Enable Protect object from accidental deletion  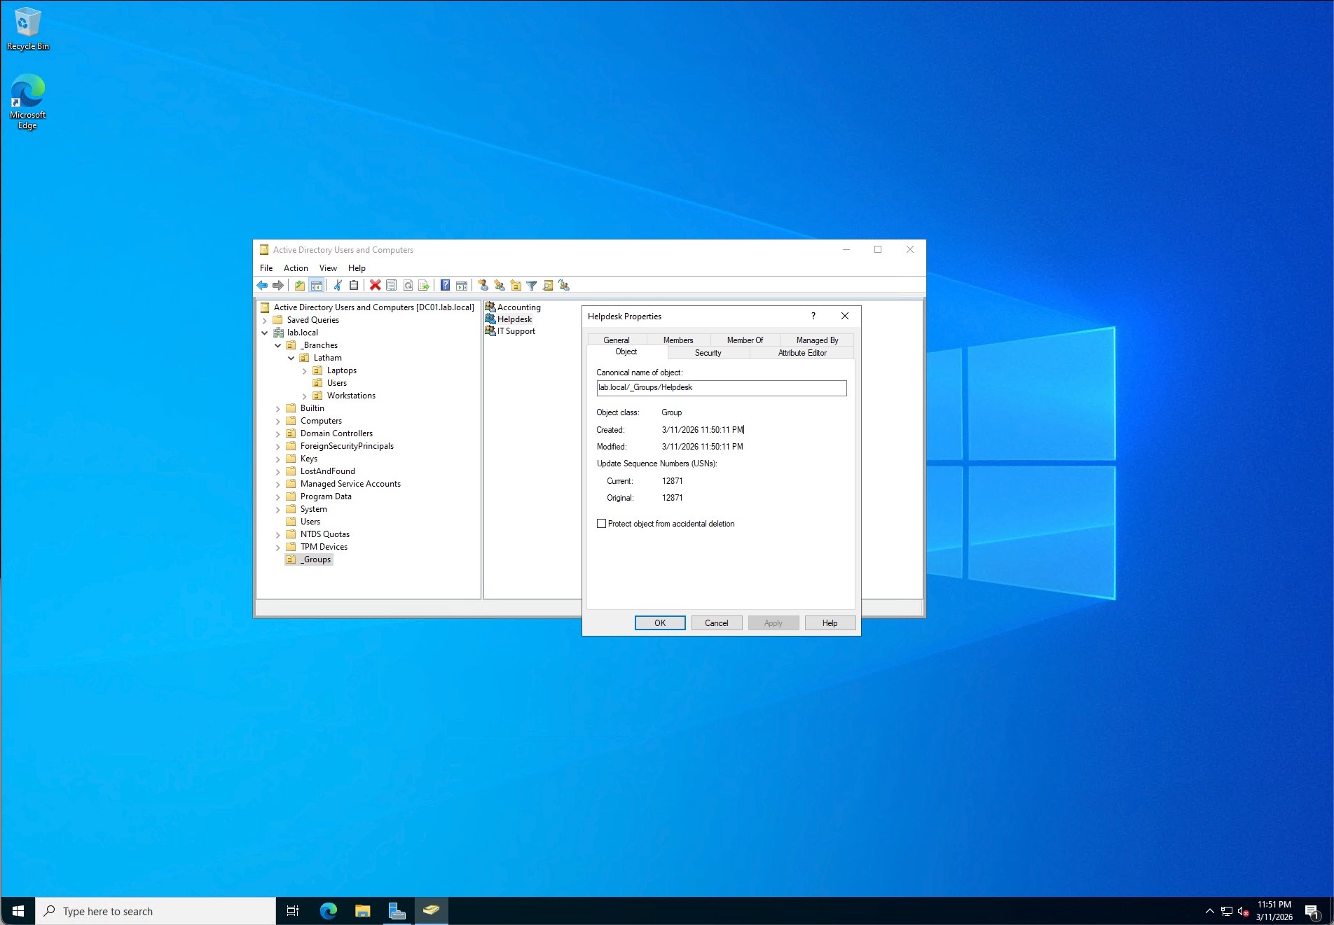click(x=601, y=524)
